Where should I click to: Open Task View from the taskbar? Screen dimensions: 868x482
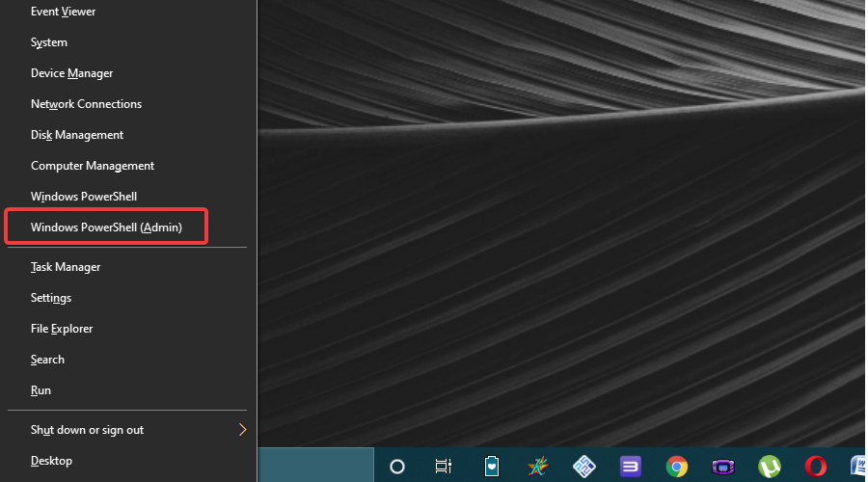pyautogui.click(x=444, y=467)
